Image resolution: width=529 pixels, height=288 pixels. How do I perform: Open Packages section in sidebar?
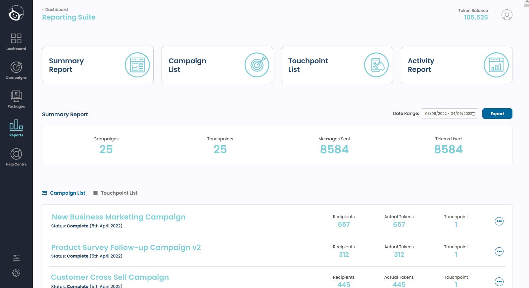pos(16,99)
